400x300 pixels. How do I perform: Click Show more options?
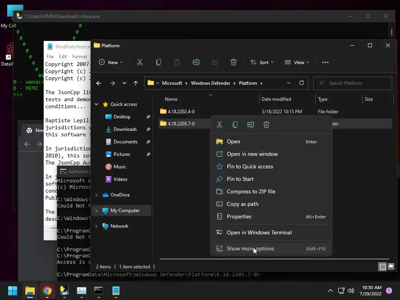271,248
